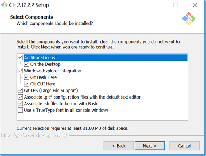Uncheck the Additional icons checkbox
Screen dimensions: 206x156
20,57
